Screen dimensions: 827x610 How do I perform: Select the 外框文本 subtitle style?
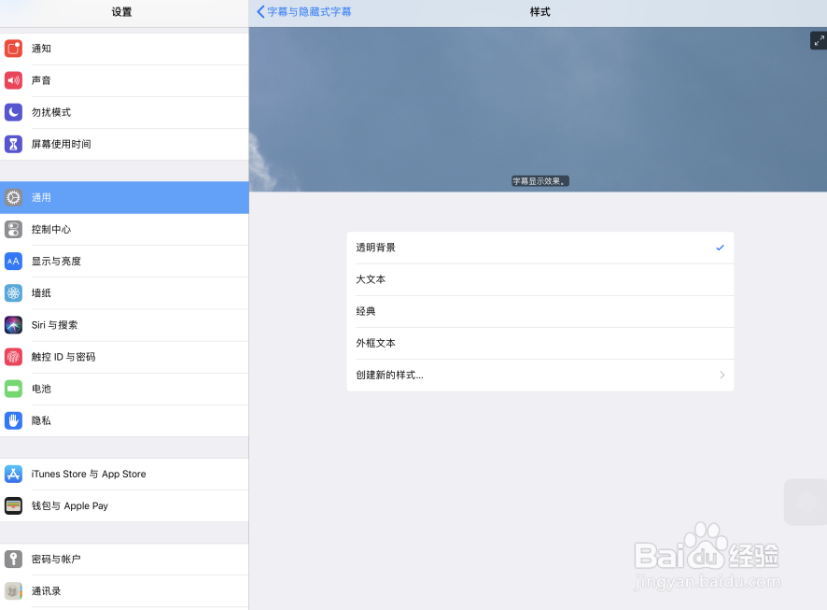click(540, 343)
